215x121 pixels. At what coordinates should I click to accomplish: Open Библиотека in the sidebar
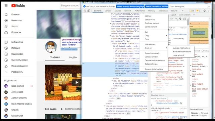point(17,42)
